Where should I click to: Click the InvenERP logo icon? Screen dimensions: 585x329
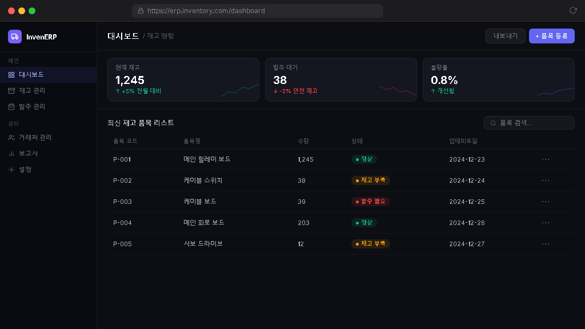click(x=14, y=36)
